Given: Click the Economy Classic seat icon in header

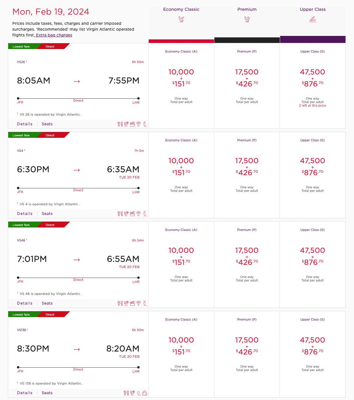Looking at the screenshot, I should (181, 20).
